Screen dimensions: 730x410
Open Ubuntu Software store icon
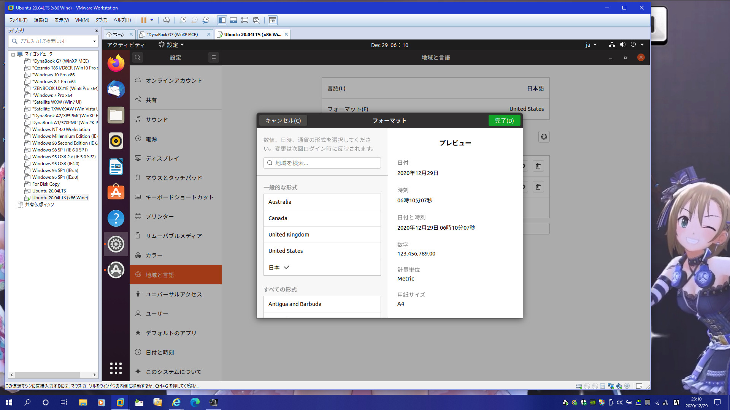[116, 192]
